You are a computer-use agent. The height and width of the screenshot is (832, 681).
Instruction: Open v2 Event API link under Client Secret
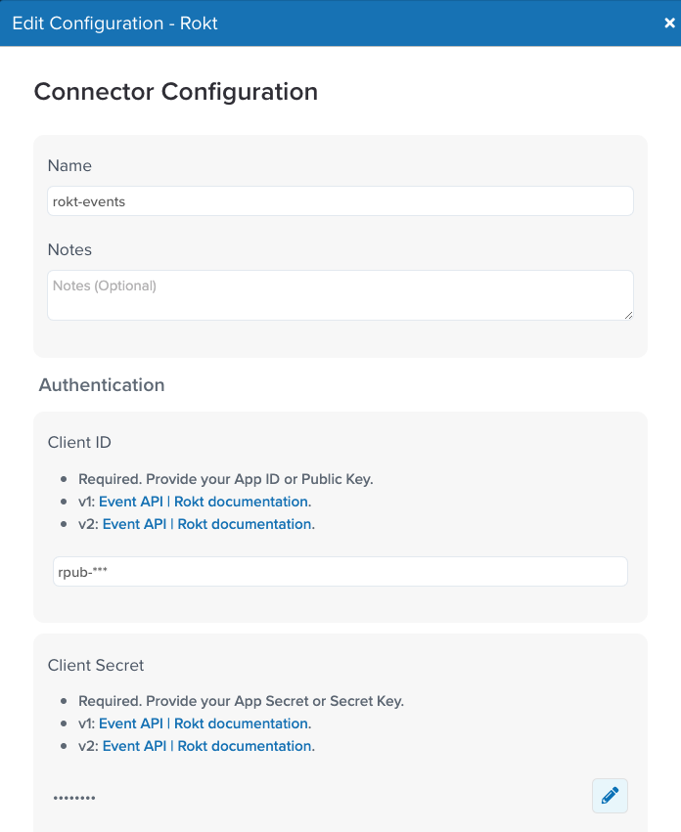click(134, 746)
